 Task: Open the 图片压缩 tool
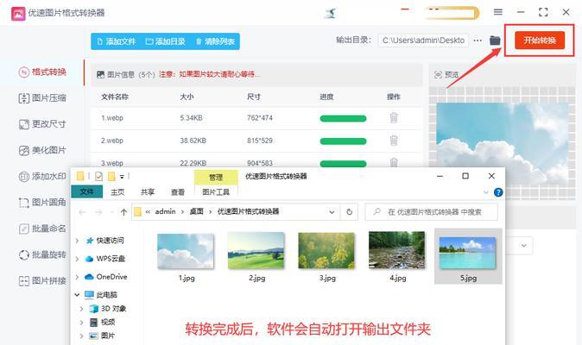click(42, 97)
